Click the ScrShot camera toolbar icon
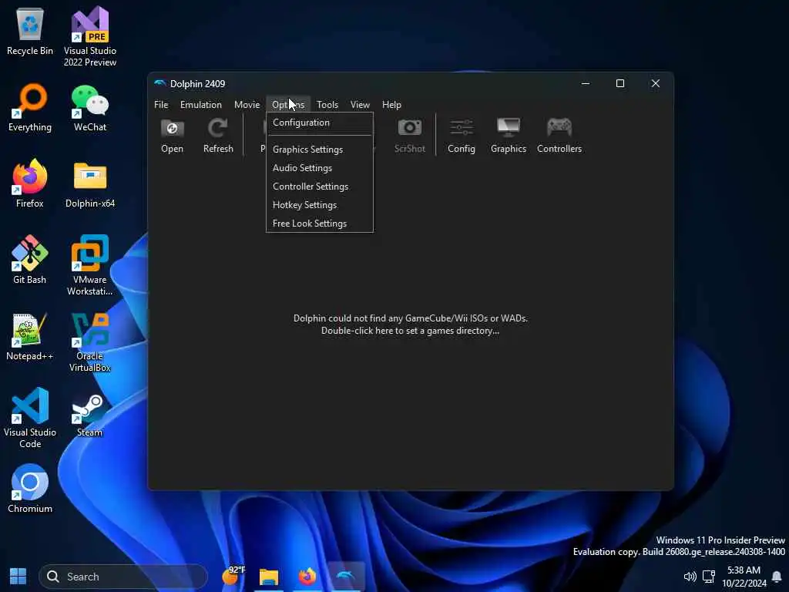 click(x=410, y=136)
